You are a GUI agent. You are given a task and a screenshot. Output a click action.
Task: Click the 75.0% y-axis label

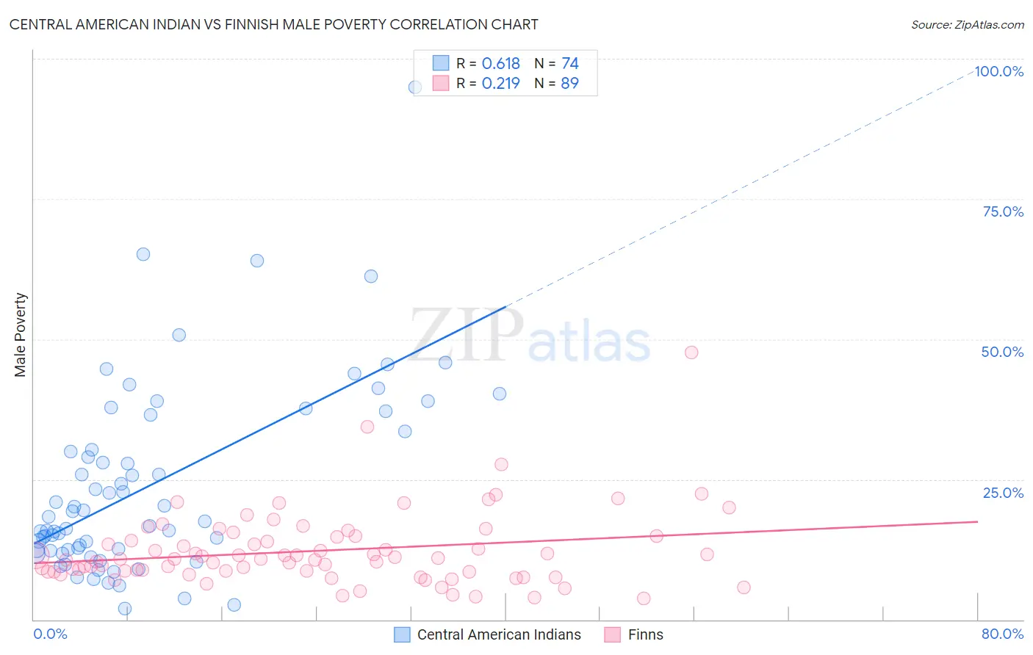pos(1003,211)
